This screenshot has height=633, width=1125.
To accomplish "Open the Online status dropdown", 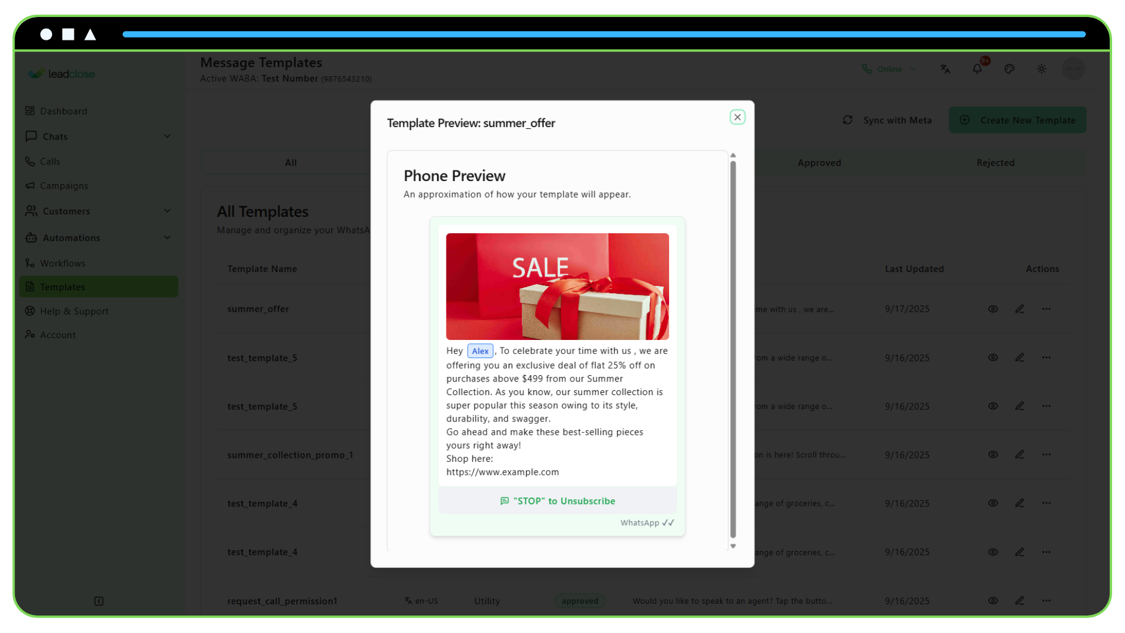I will (x=913, y=69).
